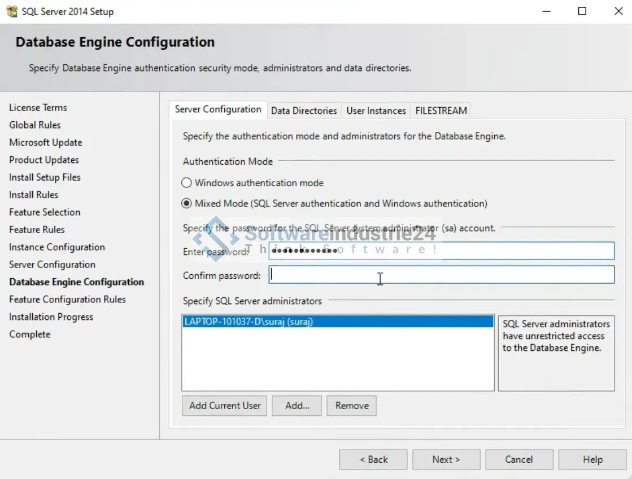
Task: Go back with the < Back button
Action: pyautogui.click(x=373, y=459)
